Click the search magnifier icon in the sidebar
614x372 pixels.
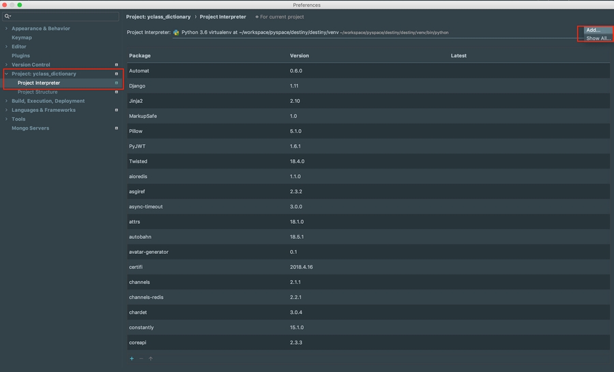pyautogui.click(x=8, y=16)
